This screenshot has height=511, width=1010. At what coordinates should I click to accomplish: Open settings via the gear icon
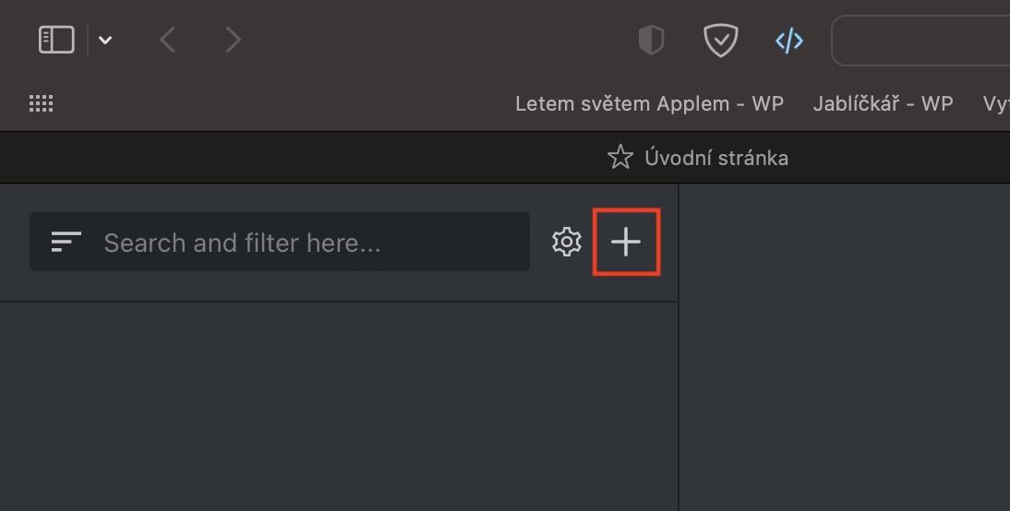click(566, 243)
